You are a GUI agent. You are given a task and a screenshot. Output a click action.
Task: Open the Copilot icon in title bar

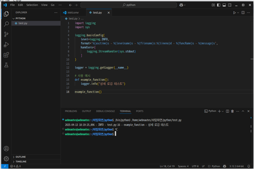[181, 5]
